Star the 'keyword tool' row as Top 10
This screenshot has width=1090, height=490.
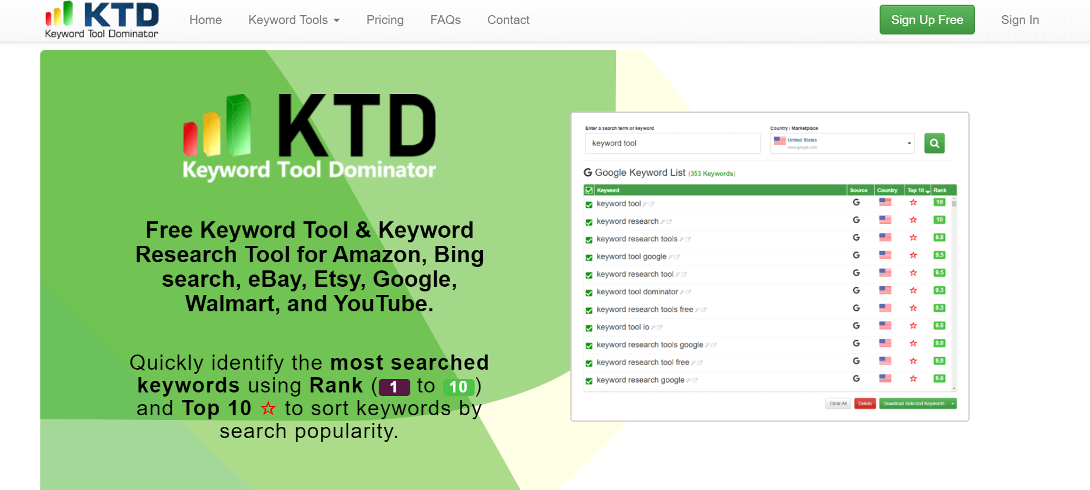tap(913, 203)
